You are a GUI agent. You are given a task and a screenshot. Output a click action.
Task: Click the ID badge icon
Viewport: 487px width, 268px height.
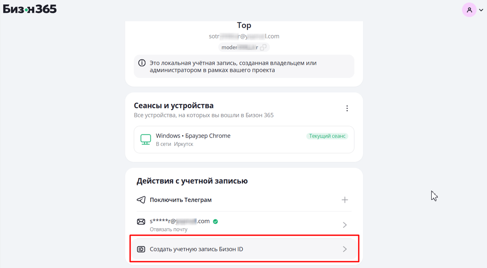point(141,249)
